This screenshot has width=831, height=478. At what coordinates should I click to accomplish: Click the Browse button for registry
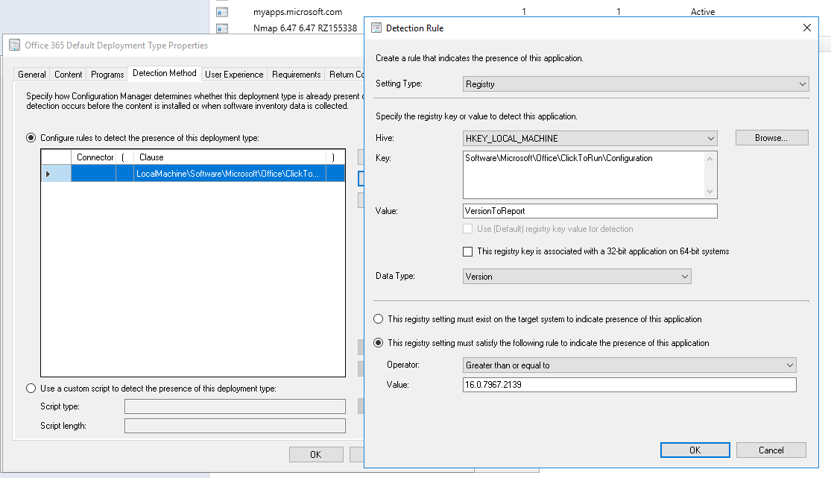[x=771, y=138]
